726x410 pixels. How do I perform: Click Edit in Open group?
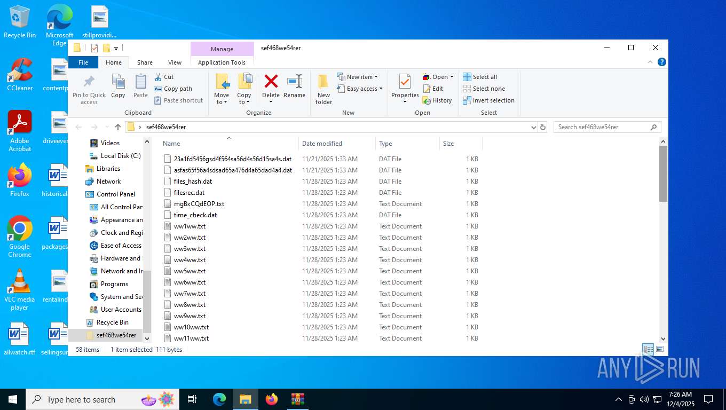(433, 89)
